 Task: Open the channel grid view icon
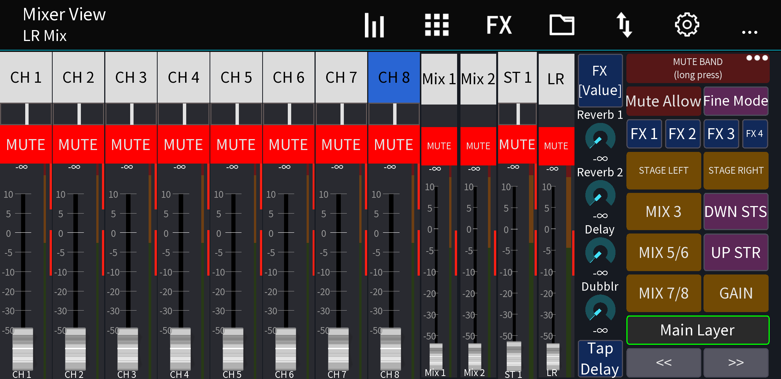[x=436, y=24]
